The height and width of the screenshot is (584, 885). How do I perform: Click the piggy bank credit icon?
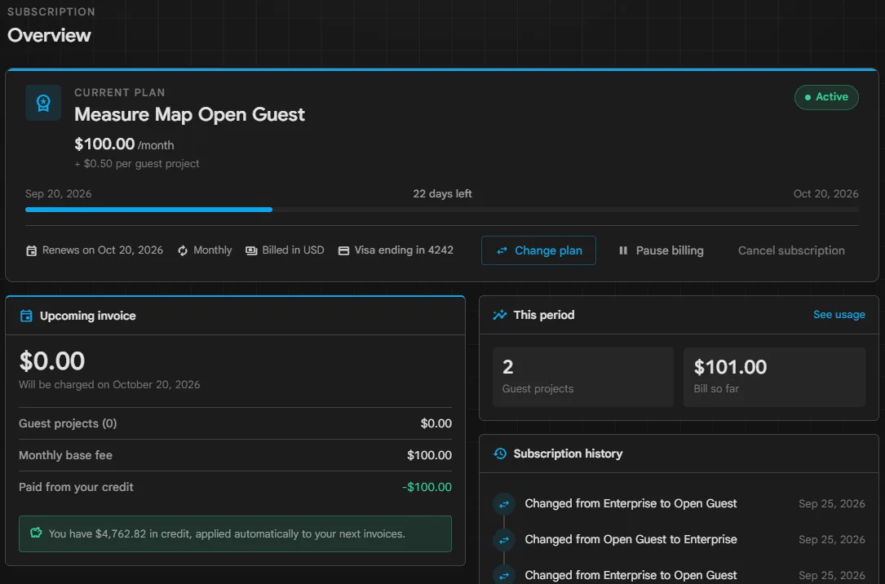click(x=36, y=533)
